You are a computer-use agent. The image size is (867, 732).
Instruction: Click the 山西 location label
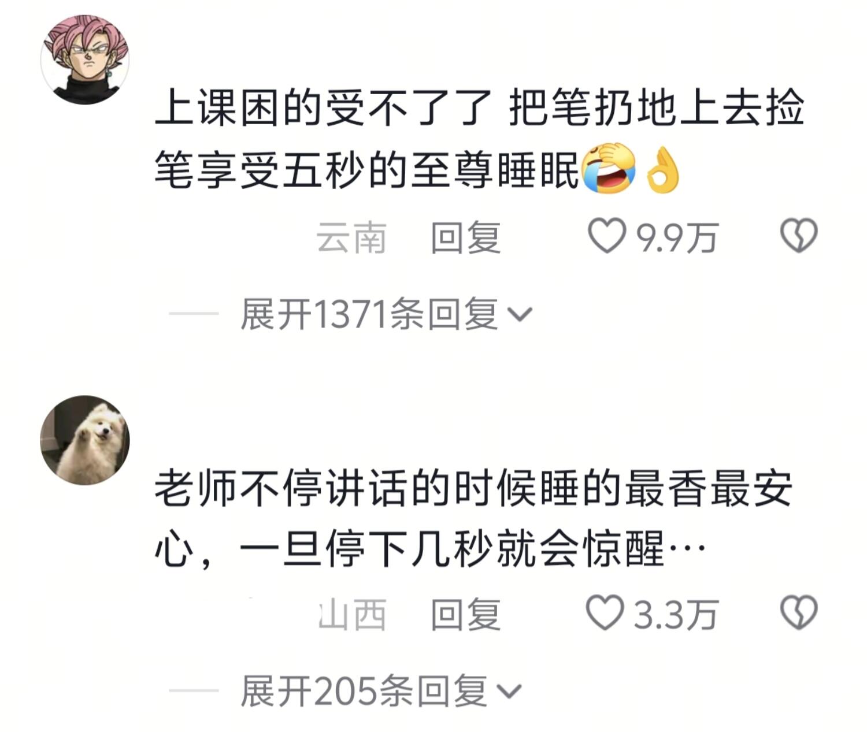[351, 614]
